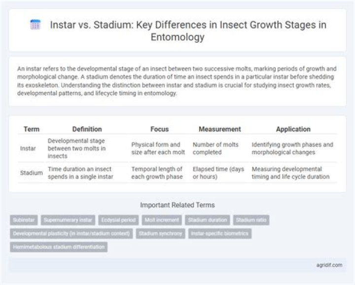Select the Stadium duration tag

[x=208, y=220]
